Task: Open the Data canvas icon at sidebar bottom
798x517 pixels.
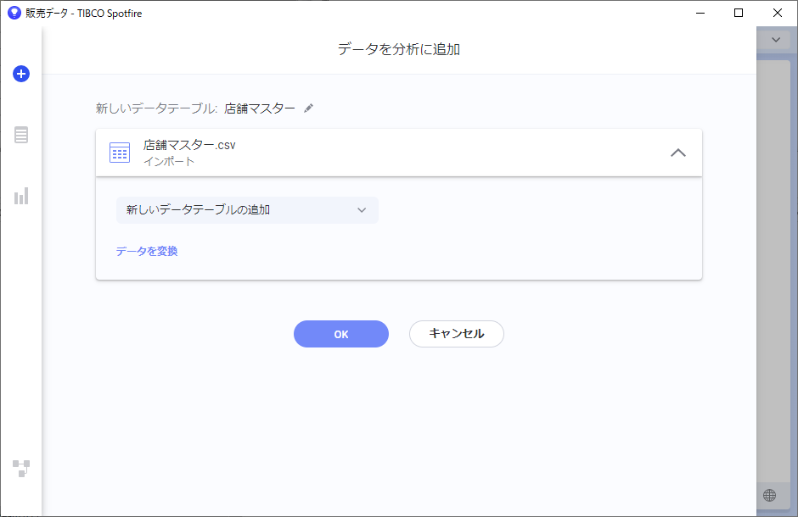Action: click(x=21, y=468)
